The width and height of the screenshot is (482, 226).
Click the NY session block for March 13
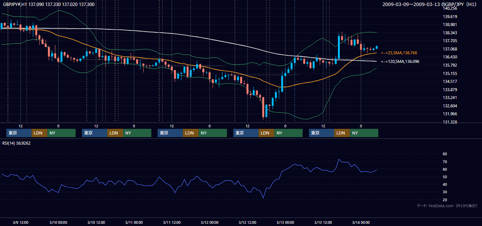click(364, 133)
